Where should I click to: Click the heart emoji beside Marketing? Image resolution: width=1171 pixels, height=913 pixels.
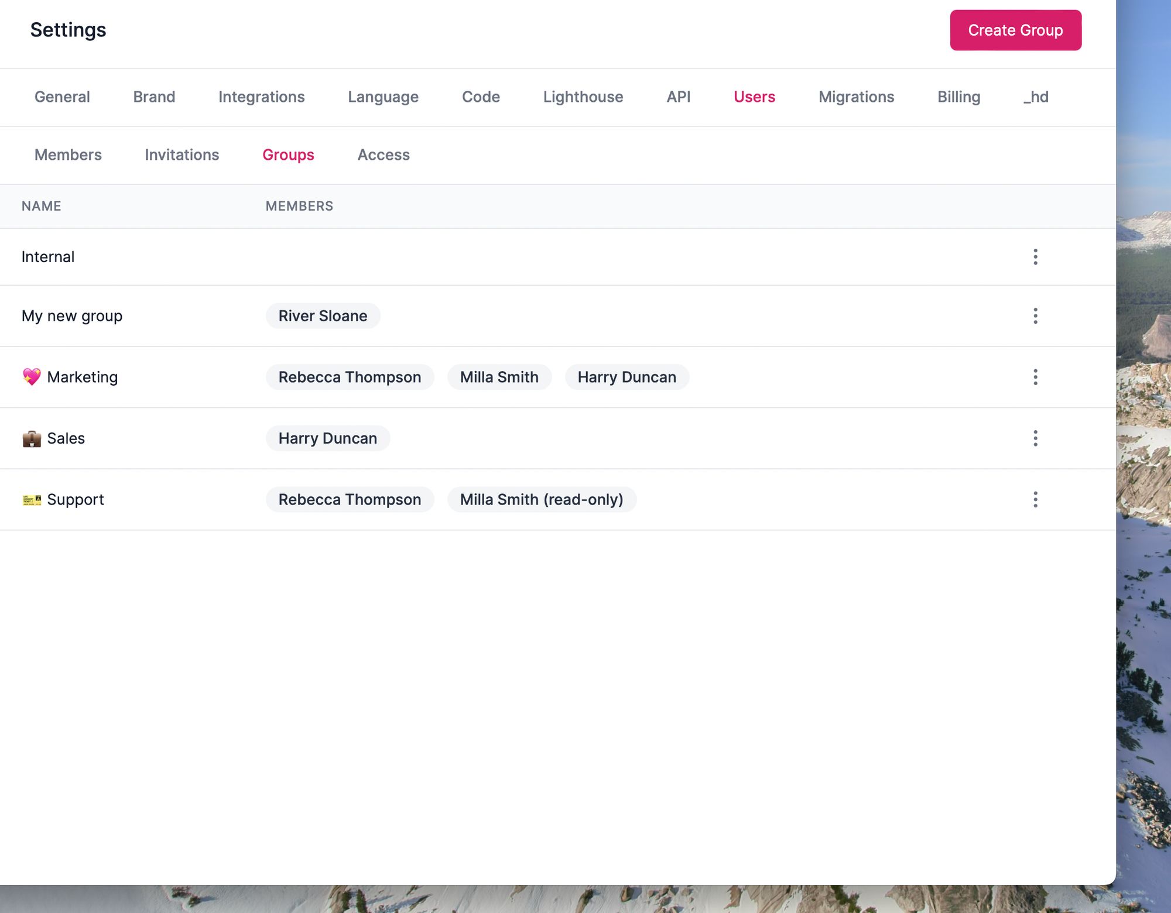click(32, 377)
